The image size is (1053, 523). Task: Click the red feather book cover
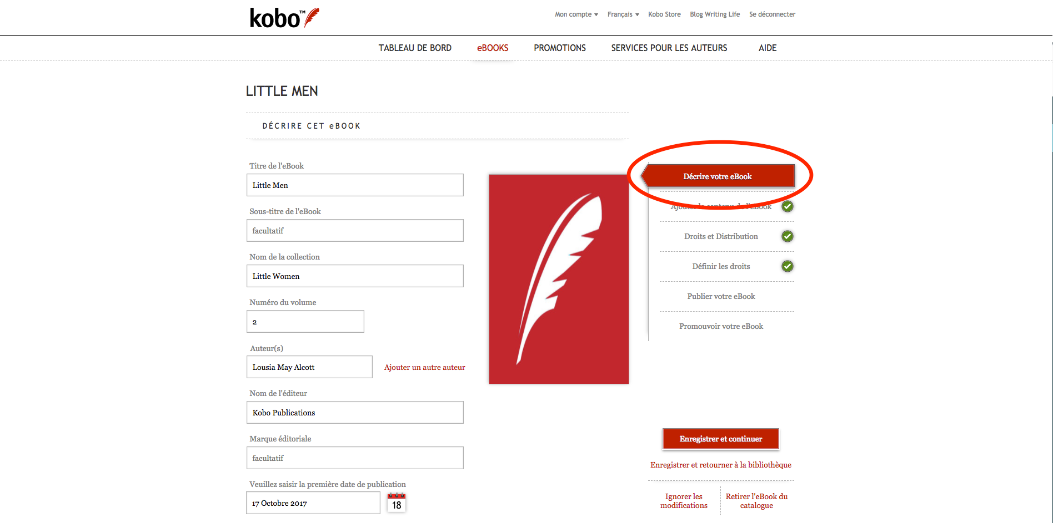(x=559, y=279)
